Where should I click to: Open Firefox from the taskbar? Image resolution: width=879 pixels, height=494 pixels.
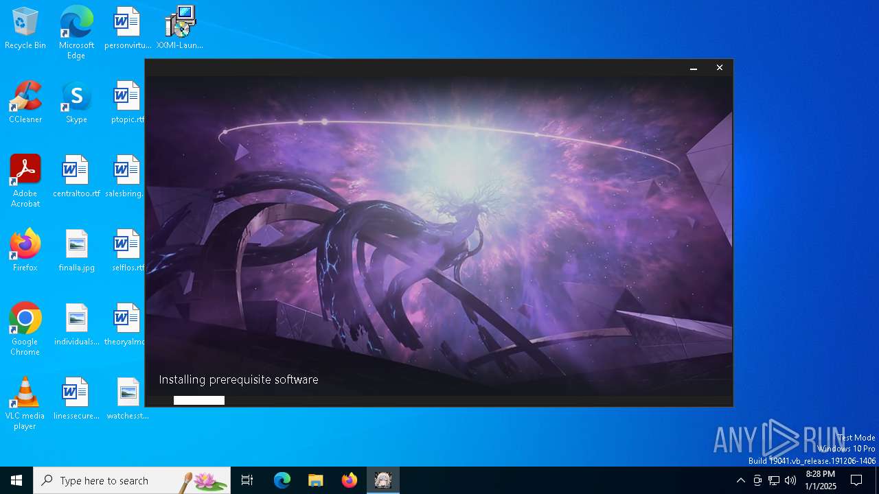coord(350,480)
